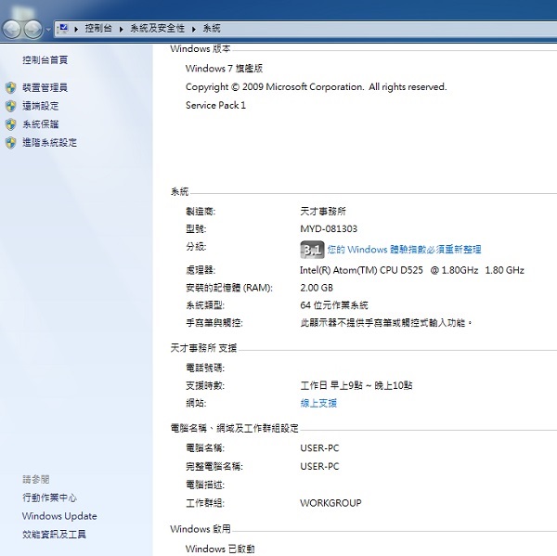Screen dimensions: 557x556
Task: Click the computer icon in address bar
Action: [62, 29]
